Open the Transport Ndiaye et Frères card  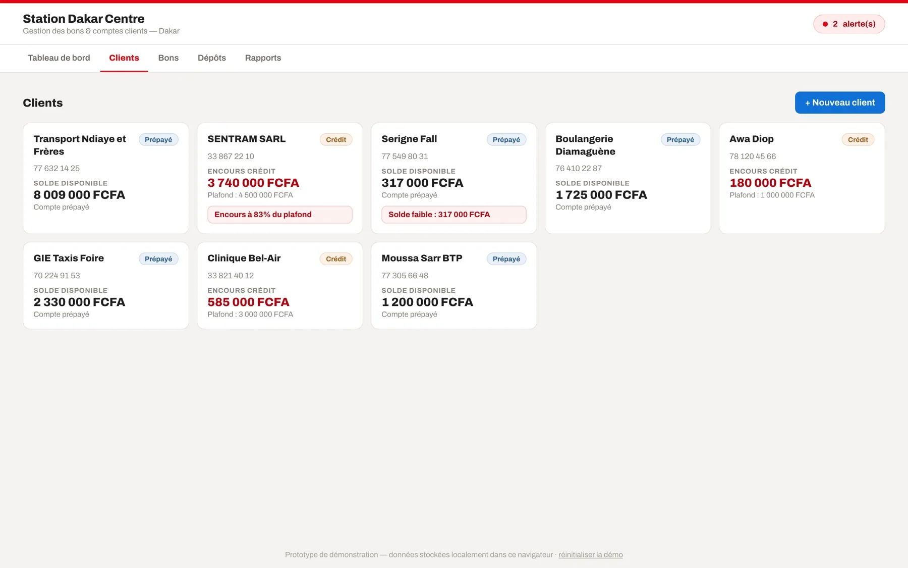106,178
